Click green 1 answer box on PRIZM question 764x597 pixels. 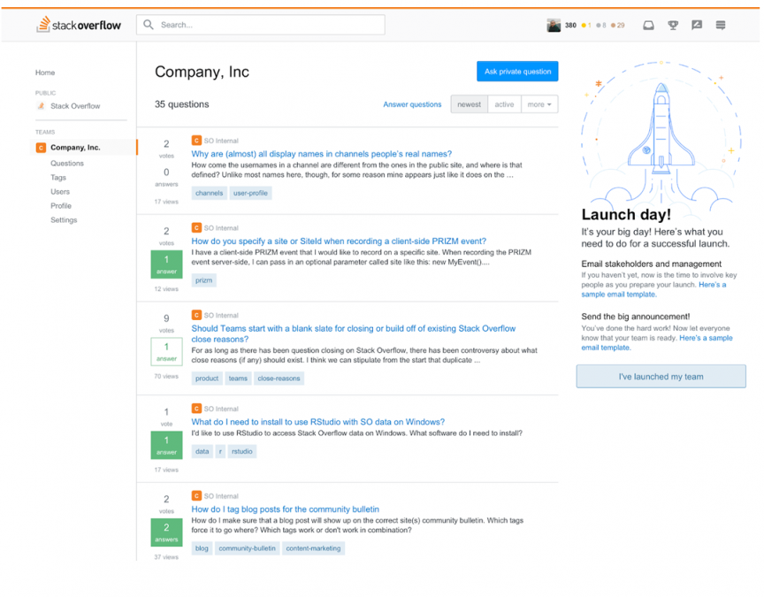click(166, 264)
